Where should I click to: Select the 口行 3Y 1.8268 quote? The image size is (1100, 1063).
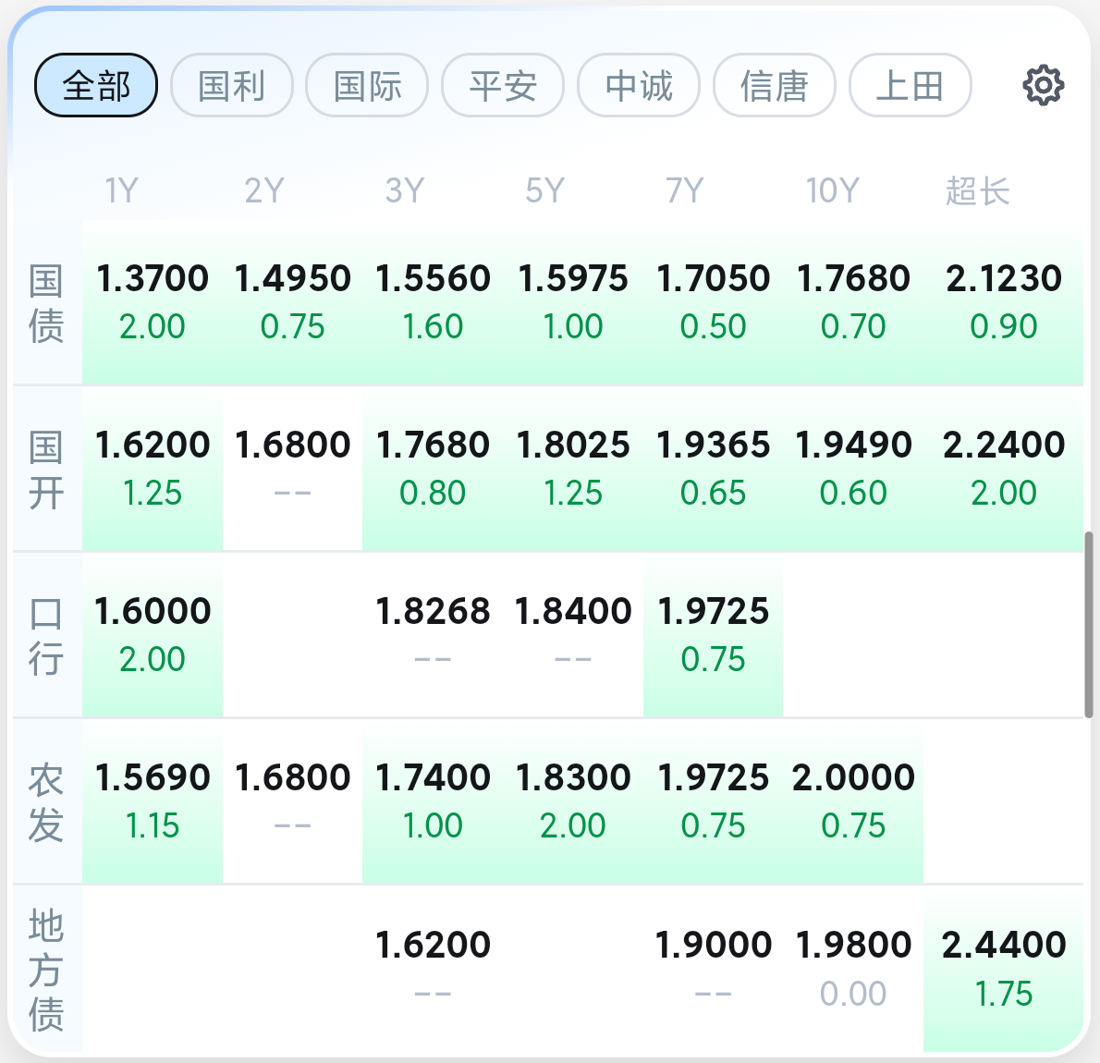coord(433,634)
